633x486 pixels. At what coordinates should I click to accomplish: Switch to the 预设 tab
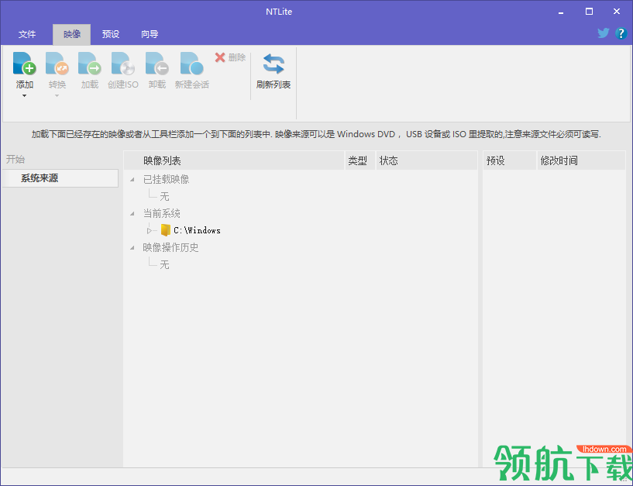(x=111, y=34)
